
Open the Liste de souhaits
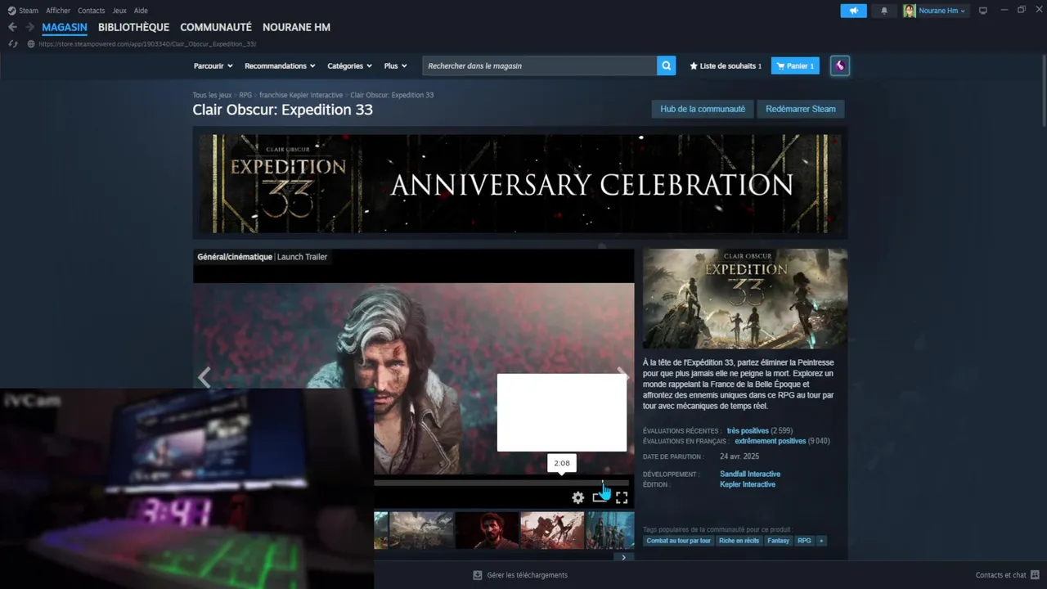[726, 65]
